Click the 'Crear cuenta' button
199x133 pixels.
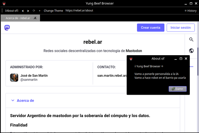[151, 28]
